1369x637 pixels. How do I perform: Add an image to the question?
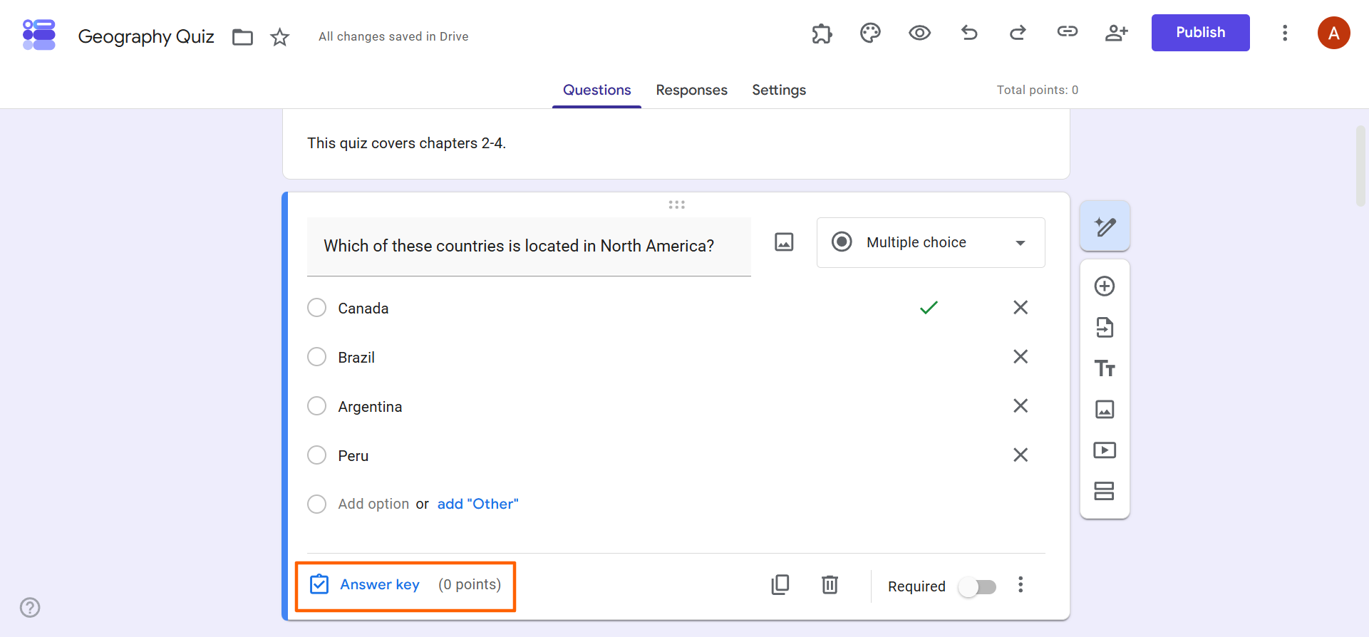(784, 242)
